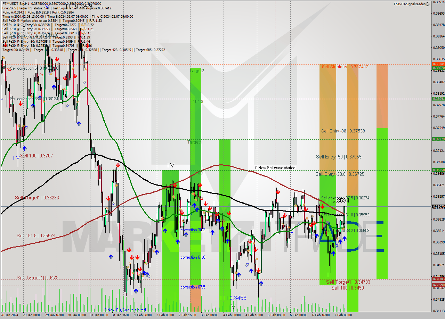Select the Target1 label on green bar
The image size is (445, 319).
tap(194, 142)
